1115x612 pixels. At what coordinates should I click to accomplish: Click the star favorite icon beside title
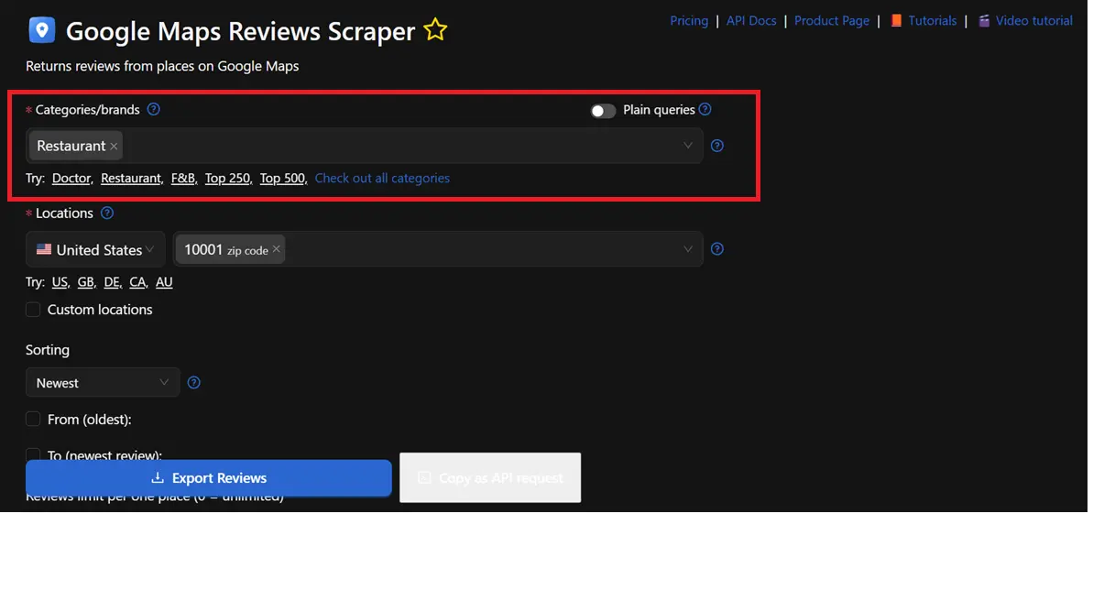pos(435,30)
